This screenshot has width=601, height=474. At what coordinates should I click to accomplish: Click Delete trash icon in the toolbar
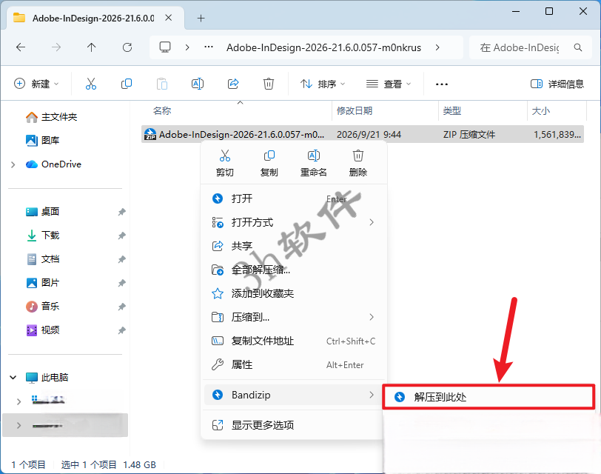pos(268,84)
